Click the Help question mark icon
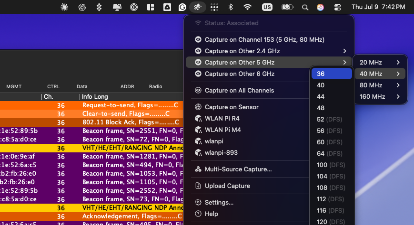This screenshot has width=414, height=225. pos(198,214)
